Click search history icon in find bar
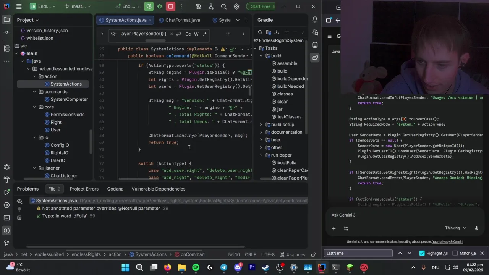This screenshot has width=489, height=275. (113, 34)
